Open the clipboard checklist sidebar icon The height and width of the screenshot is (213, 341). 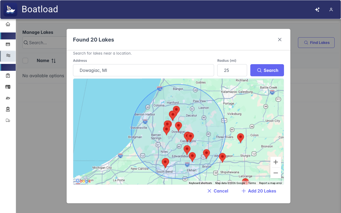coord(8,76)
